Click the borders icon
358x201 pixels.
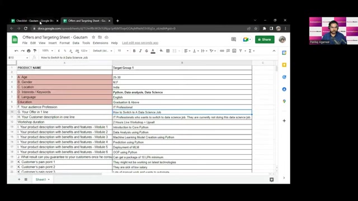tap(168, 51)
